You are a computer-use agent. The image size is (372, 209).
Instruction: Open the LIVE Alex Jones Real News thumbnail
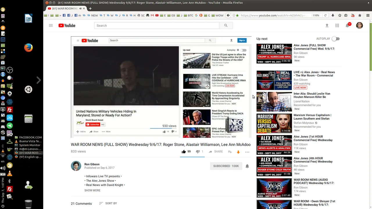[x=274, y=80]
